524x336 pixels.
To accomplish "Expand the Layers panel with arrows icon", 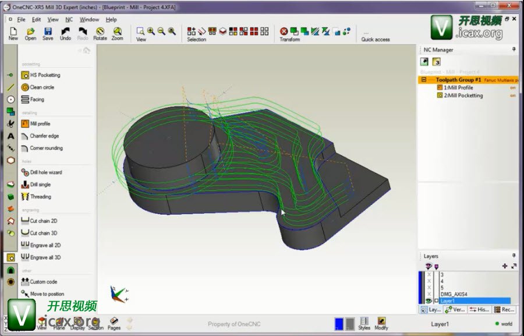I will pos(514,266).
